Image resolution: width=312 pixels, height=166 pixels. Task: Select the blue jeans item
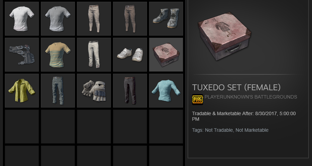[58, 91]
